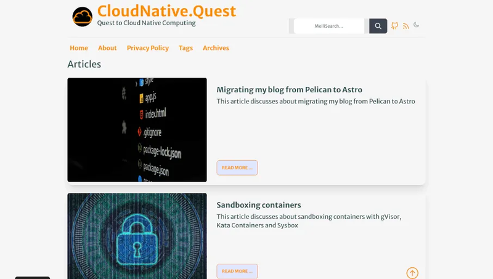Open the Sandboxing containers article title

click(259, 205)
